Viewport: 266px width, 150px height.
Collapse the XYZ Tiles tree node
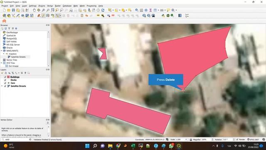click(2, 63)
